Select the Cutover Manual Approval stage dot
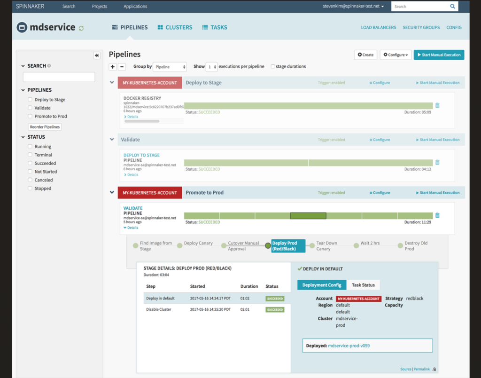Screen dimensions: 481x378 coord(224,246)
